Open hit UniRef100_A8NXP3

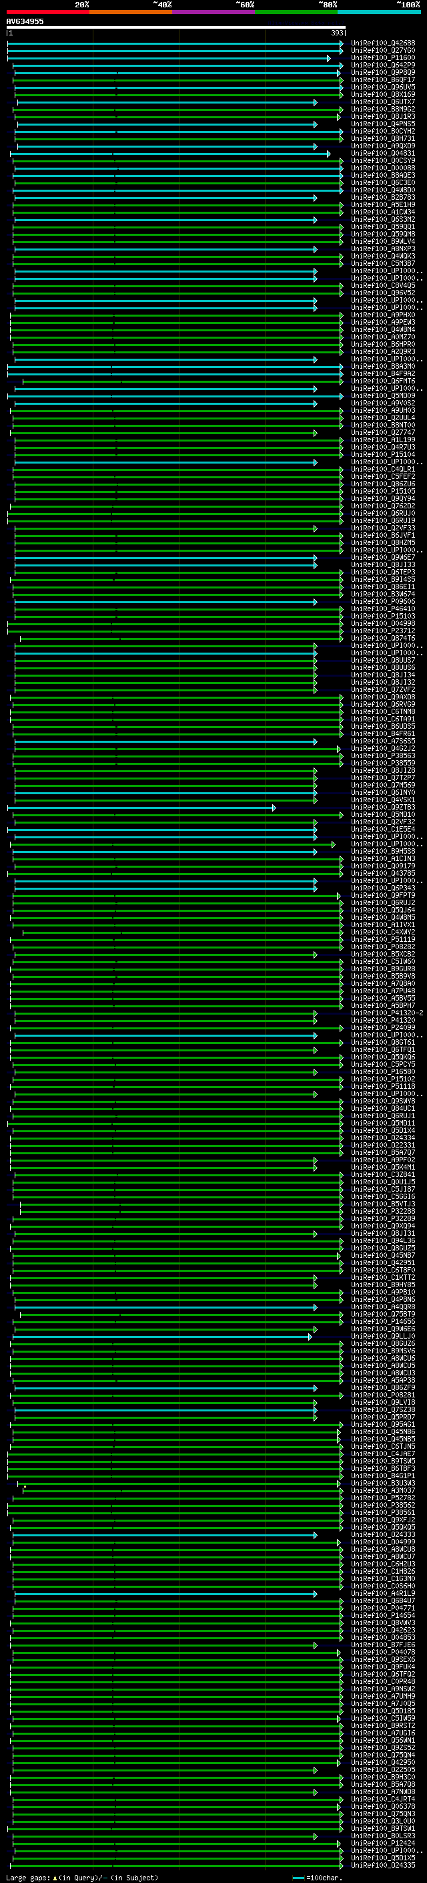(x=383, y=248)
